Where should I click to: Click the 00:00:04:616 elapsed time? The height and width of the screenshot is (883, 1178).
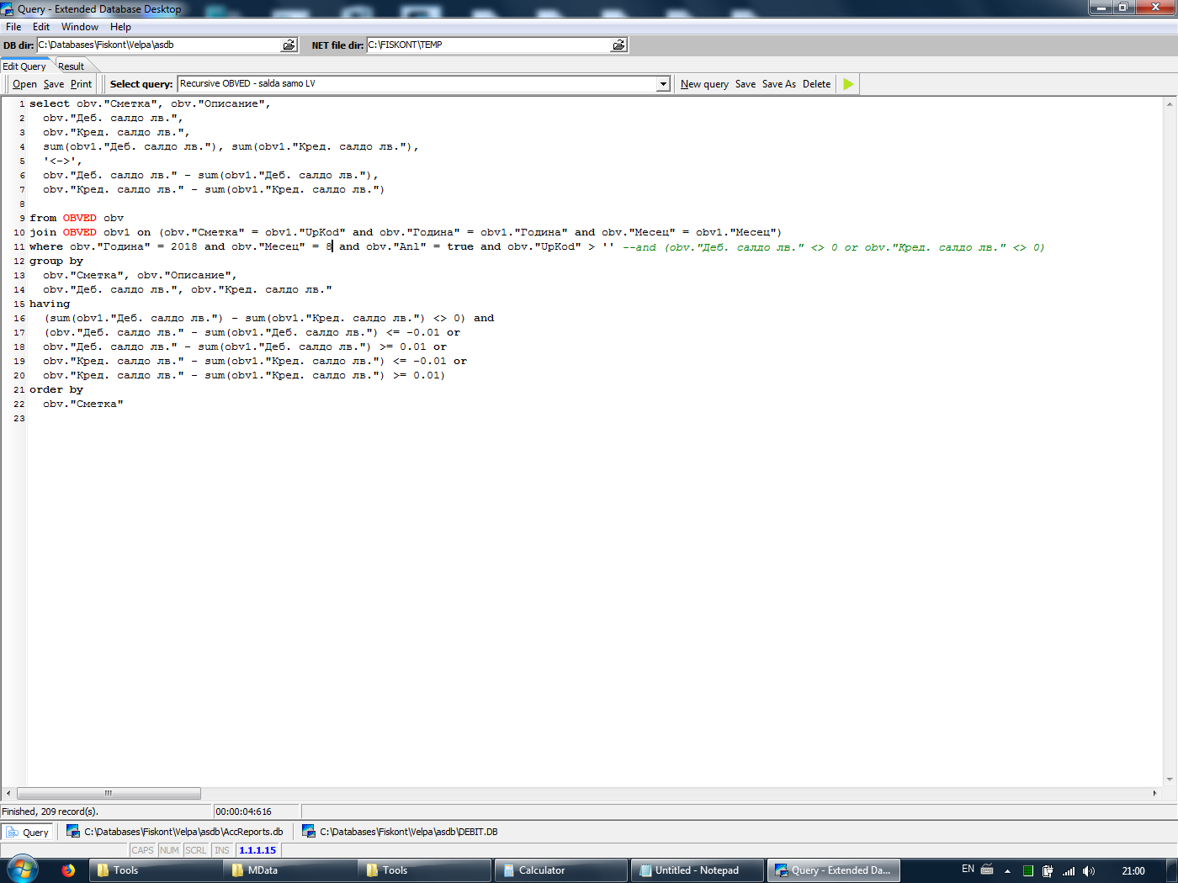pos(243,812)
